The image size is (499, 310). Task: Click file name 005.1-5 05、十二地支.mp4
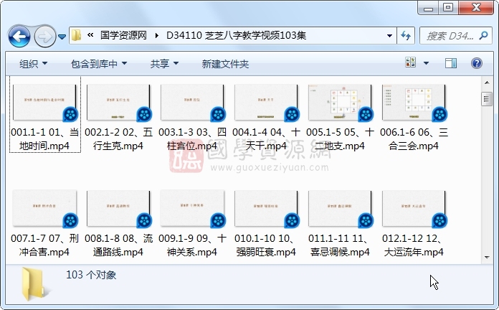point(341,139)
